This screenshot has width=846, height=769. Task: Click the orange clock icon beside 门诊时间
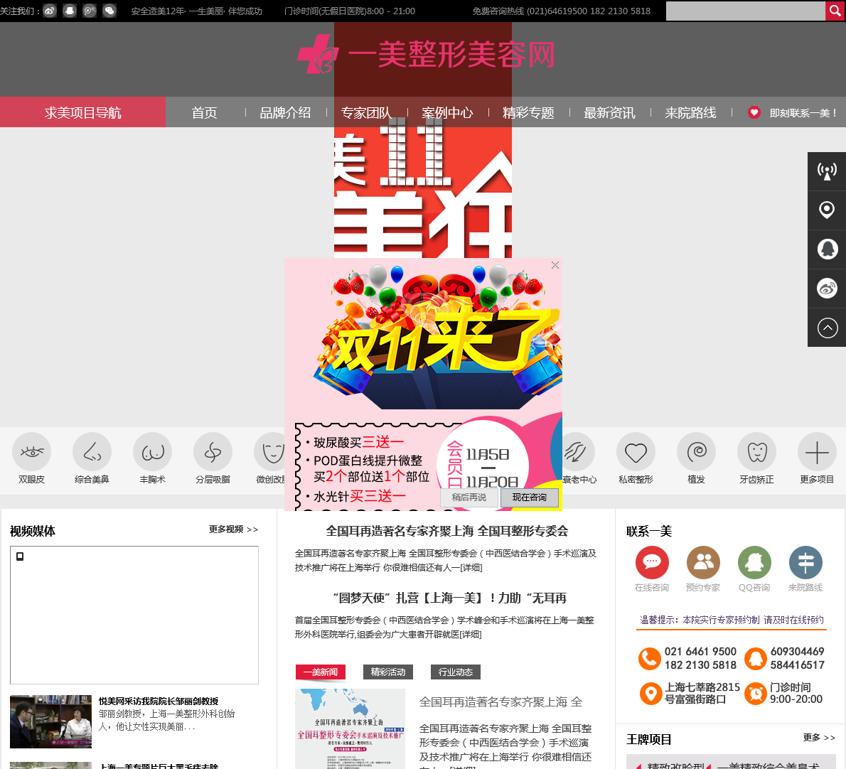[x=755, y=694]
